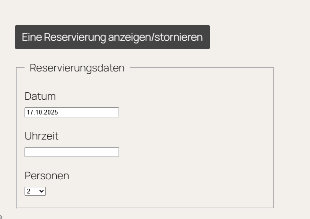
Task: Click the 'Datum' label
Action: click(x=40, y=96)
